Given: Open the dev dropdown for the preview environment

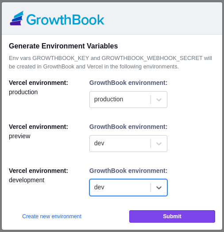Looking at the screenshot, I should (128, 144).
